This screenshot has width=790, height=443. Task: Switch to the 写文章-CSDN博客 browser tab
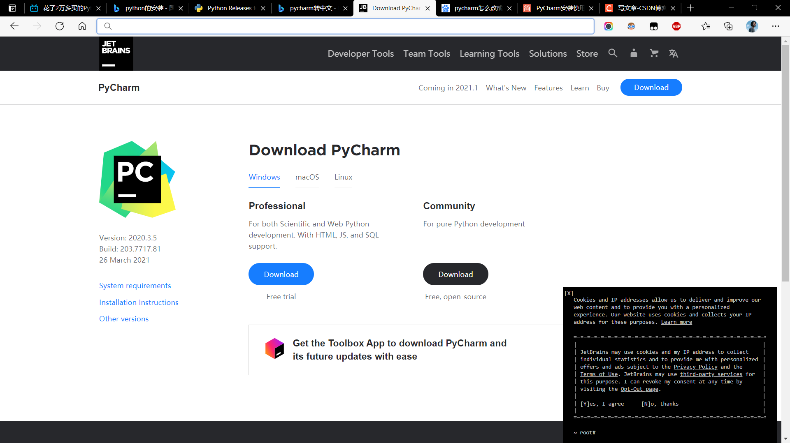coord(640,8)
